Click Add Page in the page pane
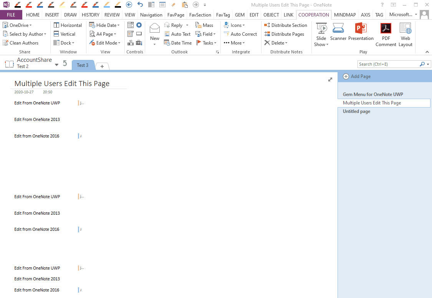The image size is (432, 298). pos(357,76)
